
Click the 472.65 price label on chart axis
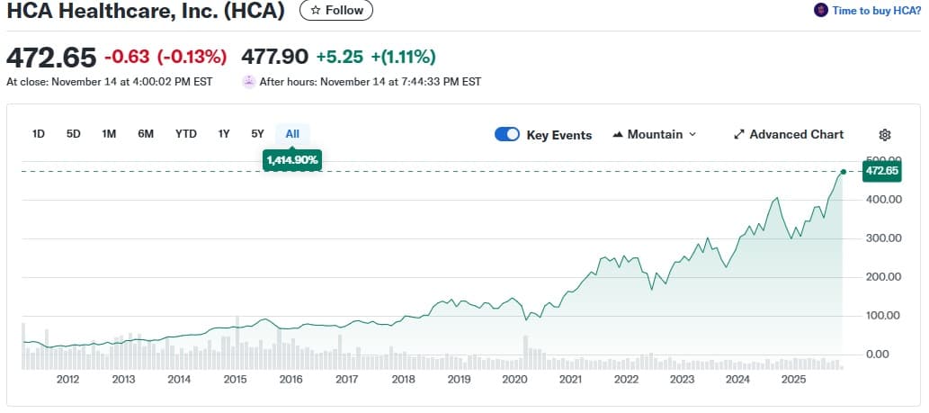(x=881, y=171)
